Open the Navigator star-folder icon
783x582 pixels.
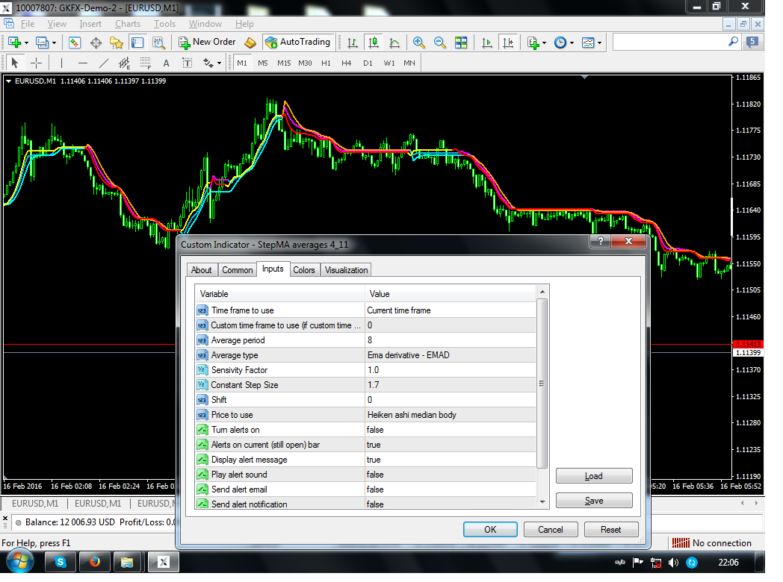tap(117, 43)
